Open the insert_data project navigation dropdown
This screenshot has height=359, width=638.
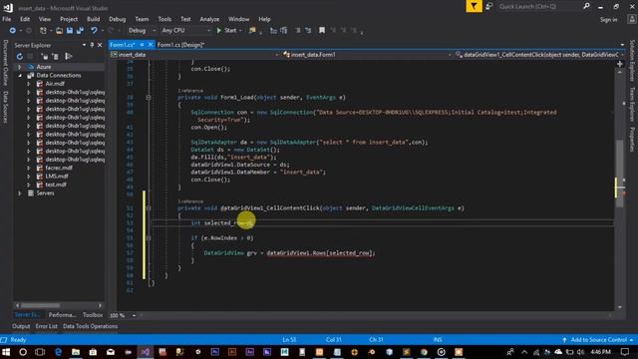point(194,55)
